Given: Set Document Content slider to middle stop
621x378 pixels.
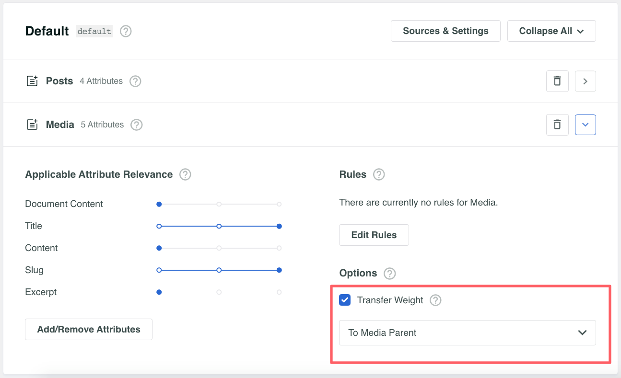Looking at the screenshot, I should tap(219, 205).
